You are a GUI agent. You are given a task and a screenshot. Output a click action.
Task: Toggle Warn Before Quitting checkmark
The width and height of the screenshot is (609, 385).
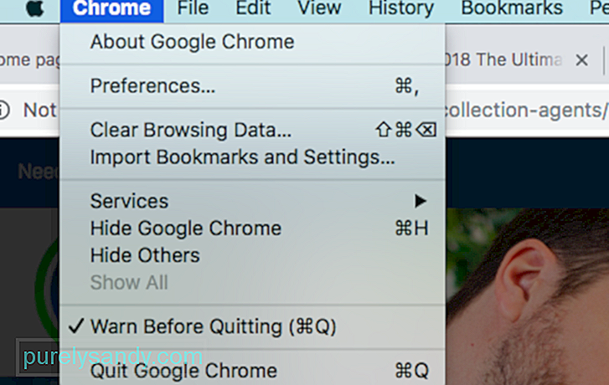pyautogui.click(x=76, y=326)
